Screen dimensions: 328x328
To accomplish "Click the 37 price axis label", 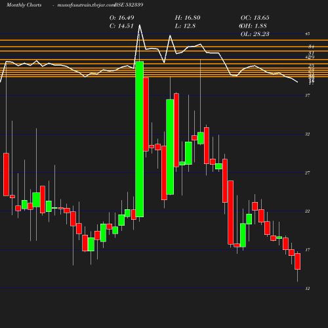I will 308,95.
